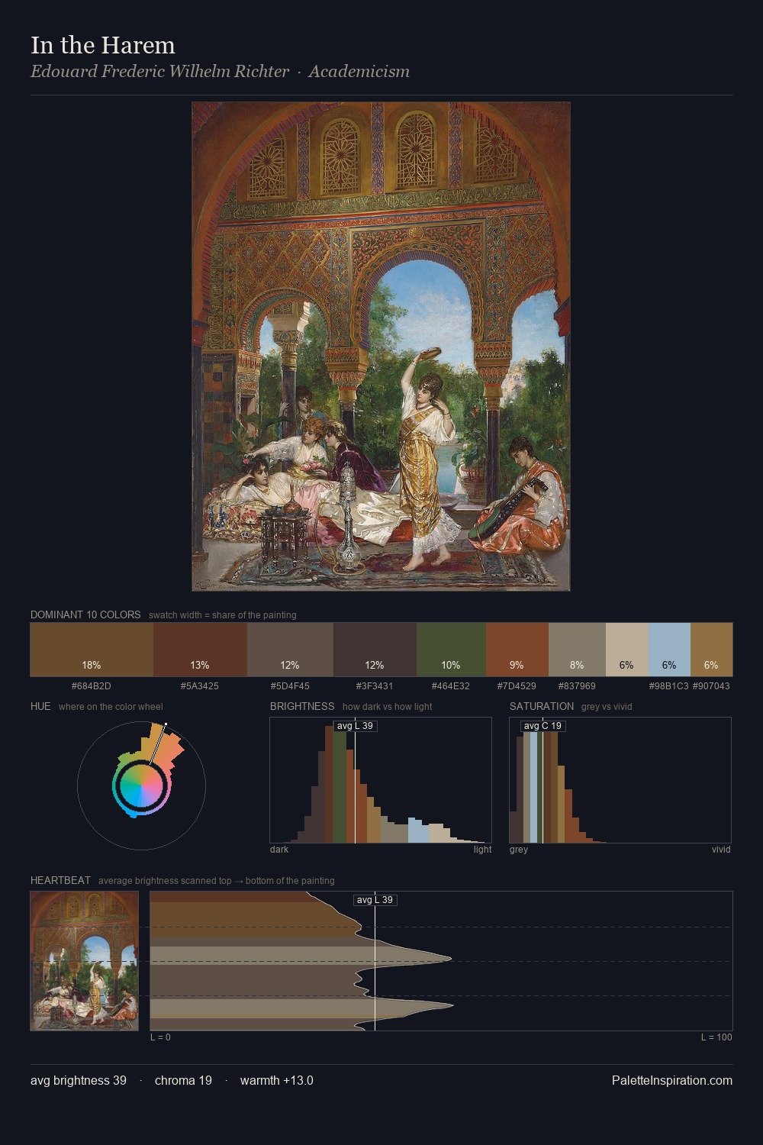Click the heartbeat brightness profile chart

(441, 961)
